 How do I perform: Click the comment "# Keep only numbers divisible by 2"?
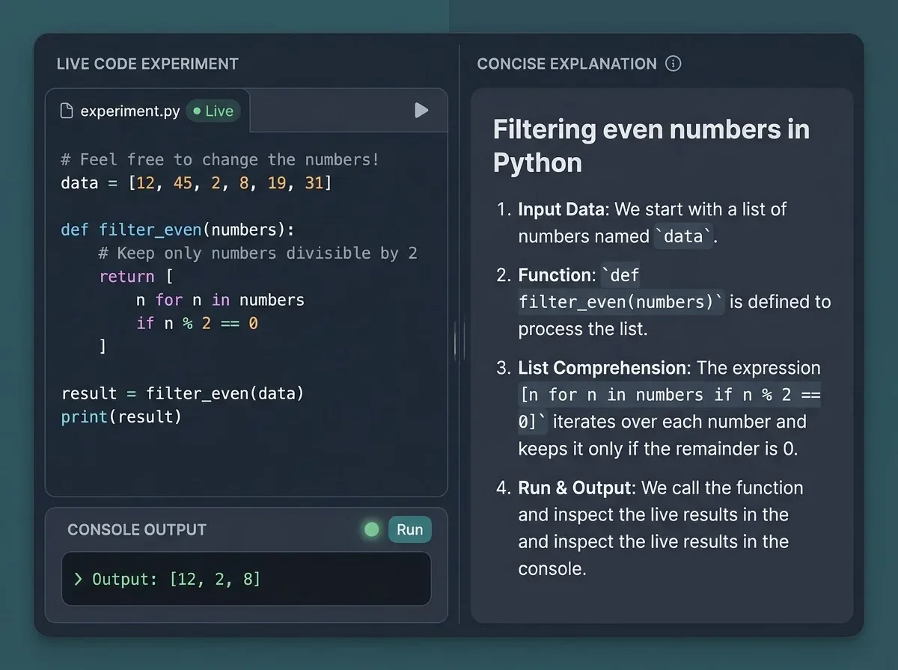pos(257,253)
